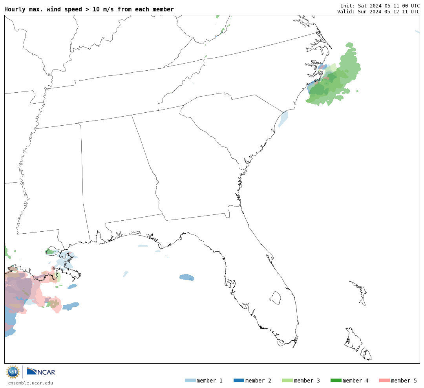Click the member 3 light green swatch
424x388 pixels.
click(287, 381)
